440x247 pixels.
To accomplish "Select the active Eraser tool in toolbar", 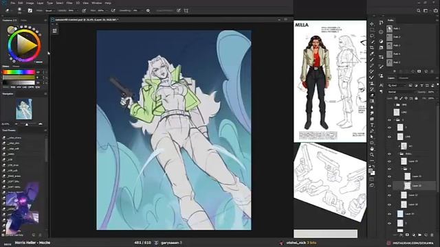I will (372, 95).
